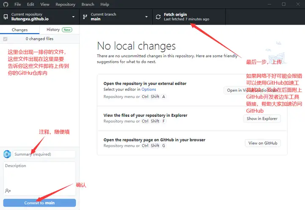Image resolution: width=305 pixels, height=210 pixels.
Task: Click 'Open the repository in your external editor'
Action: 145,84
